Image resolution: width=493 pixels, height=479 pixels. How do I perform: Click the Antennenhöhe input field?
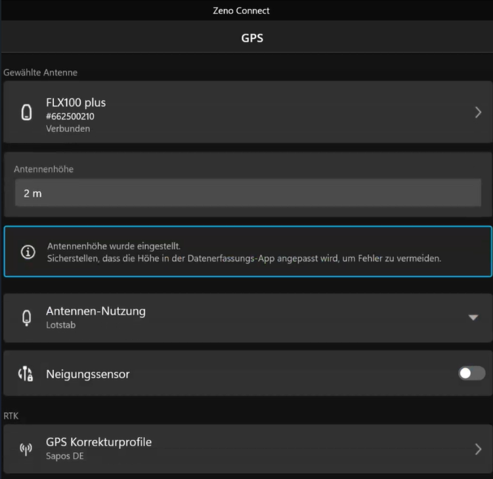coord(247,194)
